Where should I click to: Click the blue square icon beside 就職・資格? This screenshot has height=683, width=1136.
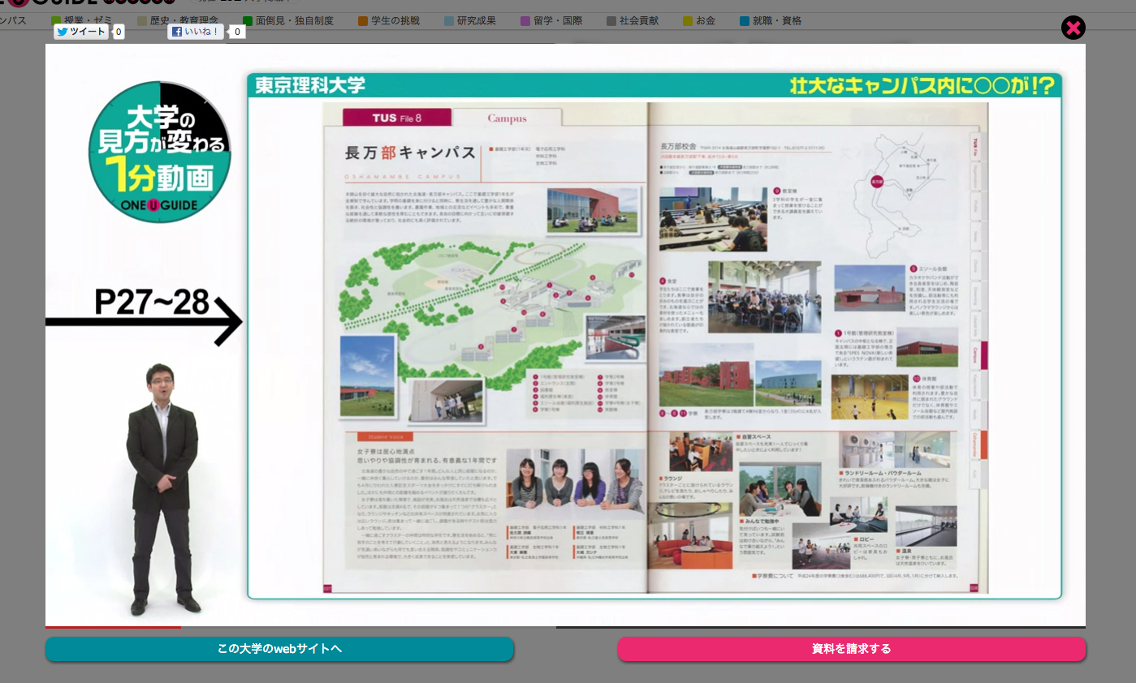pos(745,21)
